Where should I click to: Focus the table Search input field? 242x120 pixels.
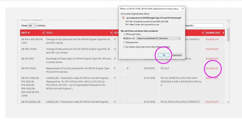pos(208,26)
